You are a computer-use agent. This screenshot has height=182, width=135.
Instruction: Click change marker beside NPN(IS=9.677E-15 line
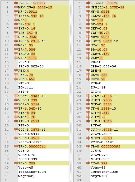[x=16, y=7]
